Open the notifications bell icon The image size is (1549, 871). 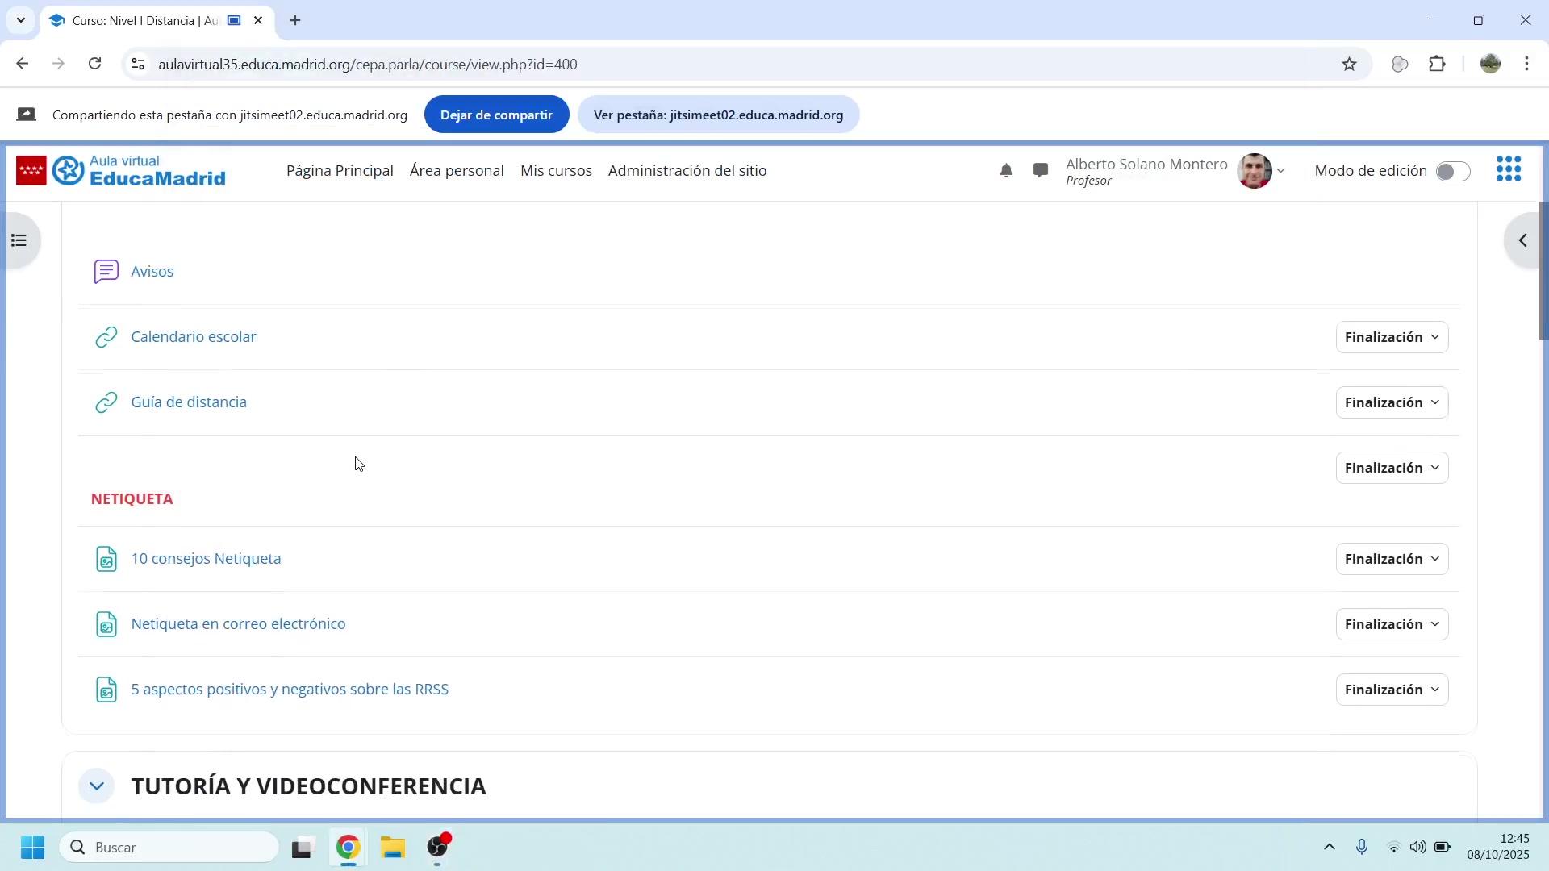[1006, 171]
